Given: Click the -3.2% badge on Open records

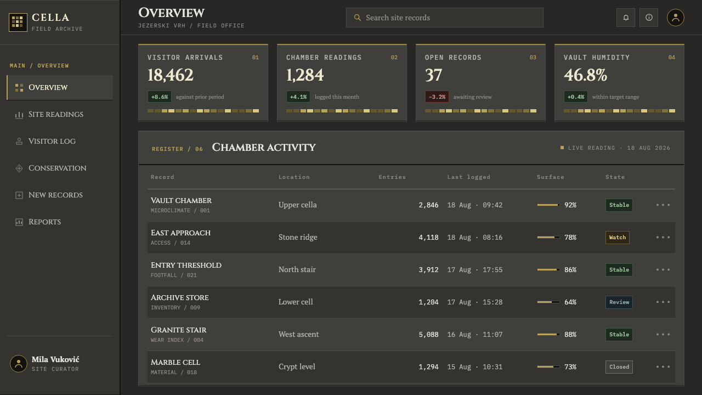Looking at the screenshot, I should tap(437, 97).
